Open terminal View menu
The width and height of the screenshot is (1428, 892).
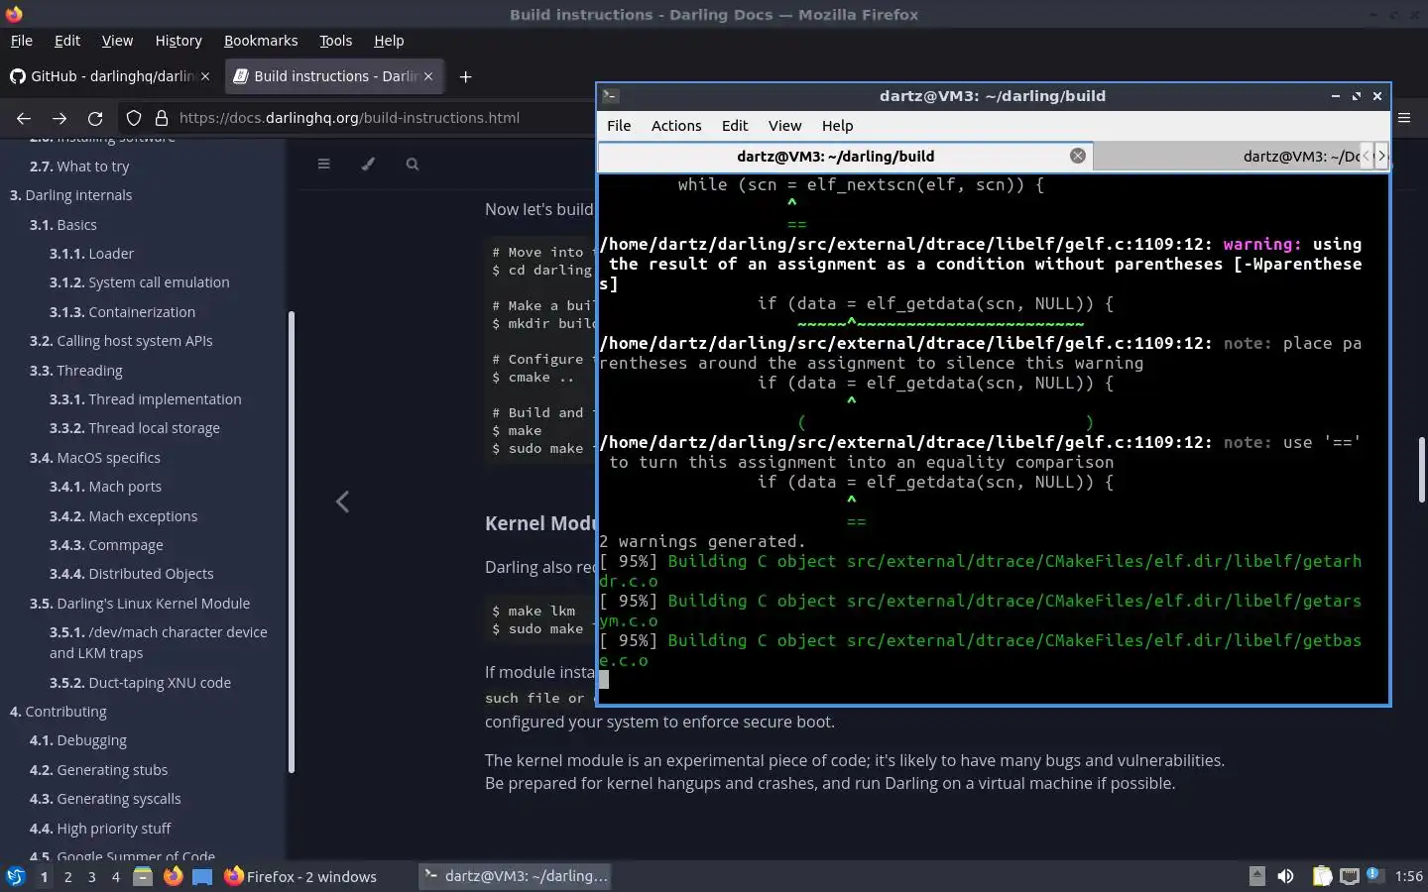(784, 126)
